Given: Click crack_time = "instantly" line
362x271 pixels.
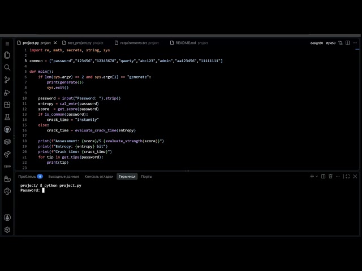Looking at the screenshot, I should 73,120.
